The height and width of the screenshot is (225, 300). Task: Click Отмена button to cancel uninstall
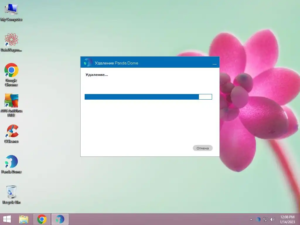pyautogui.click(x=203, y=148)
